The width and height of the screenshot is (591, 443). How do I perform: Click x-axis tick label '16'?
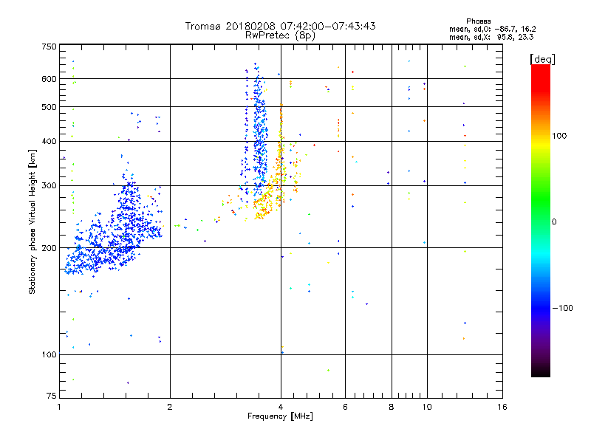[x=502, y=407]
